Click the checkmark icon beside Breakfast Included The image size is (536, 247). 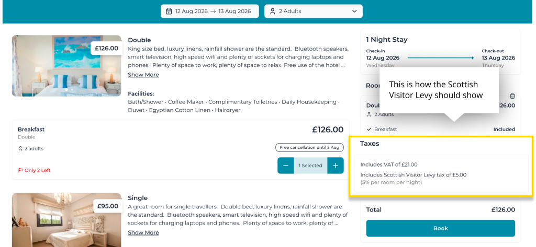[369, 129]
